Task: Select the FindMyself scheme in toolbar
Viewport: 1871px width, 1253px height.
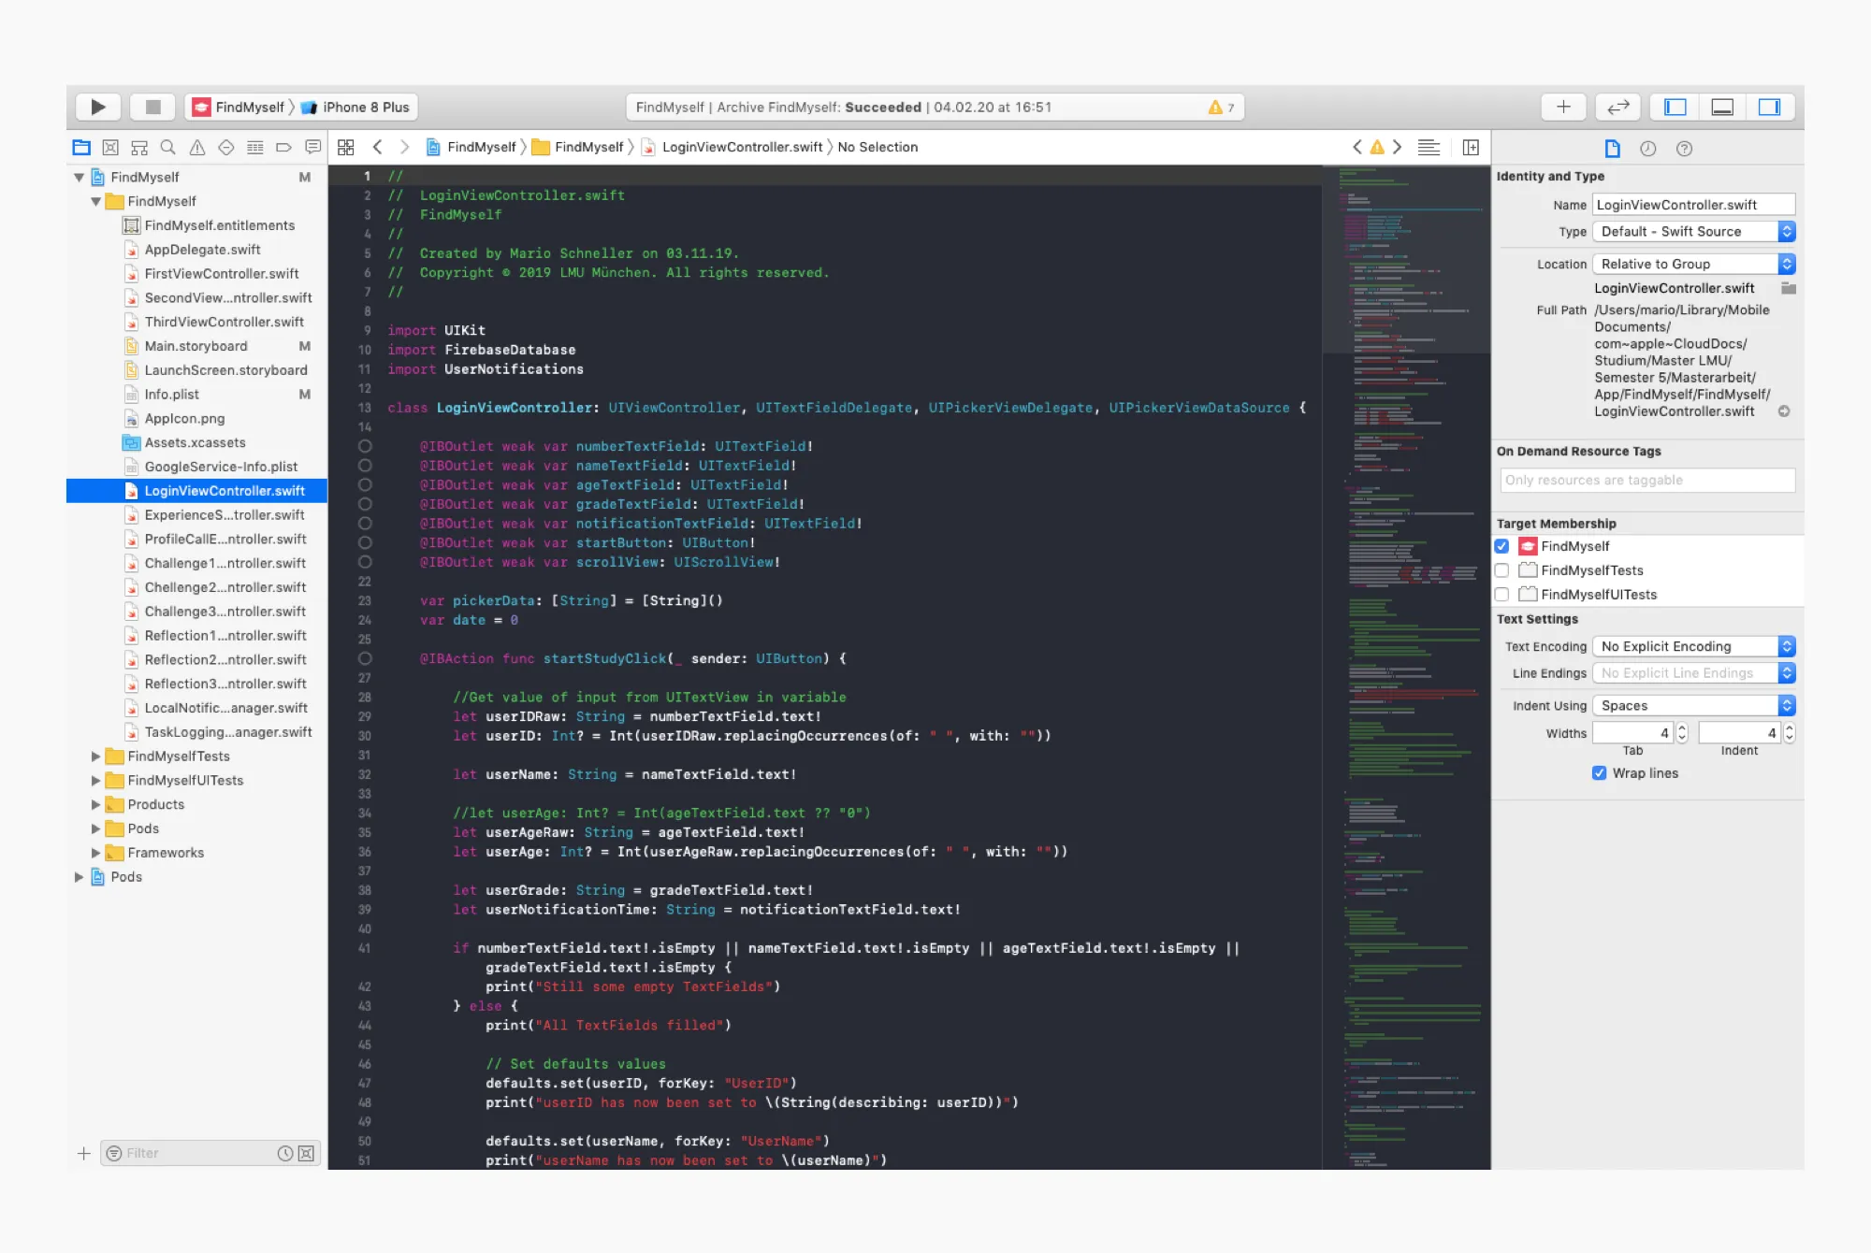Action: [x=239, y=108]
